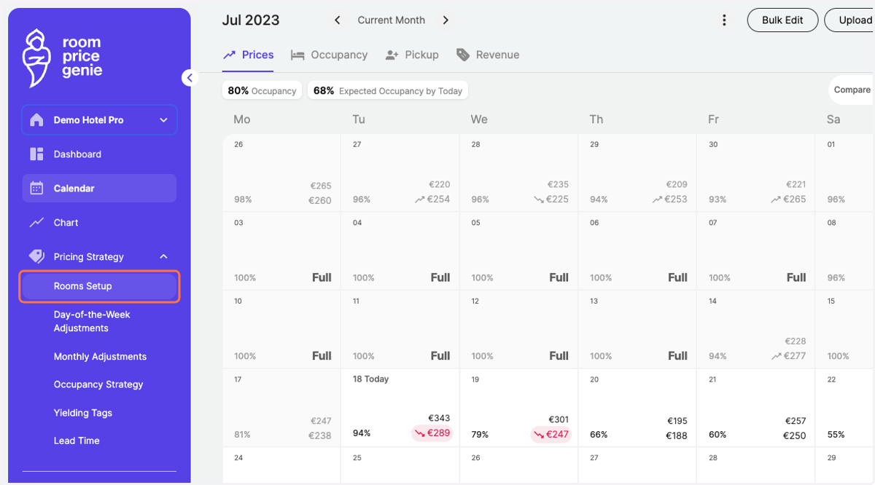Go to the next month
This screenshot has height=485, width=875.
tap(446, 20)
